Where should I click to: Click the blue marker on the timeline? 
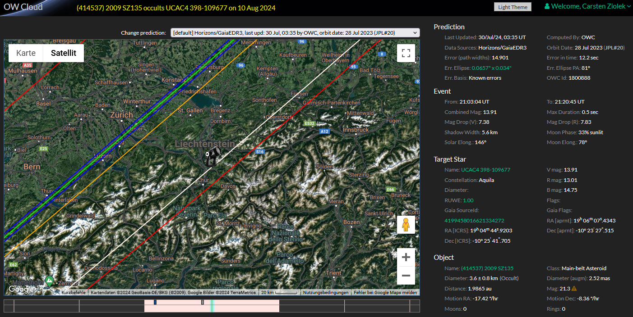click(155, 302)
